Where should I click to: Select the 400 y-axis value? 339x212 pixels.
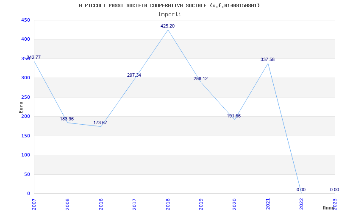tap(25, 39)
